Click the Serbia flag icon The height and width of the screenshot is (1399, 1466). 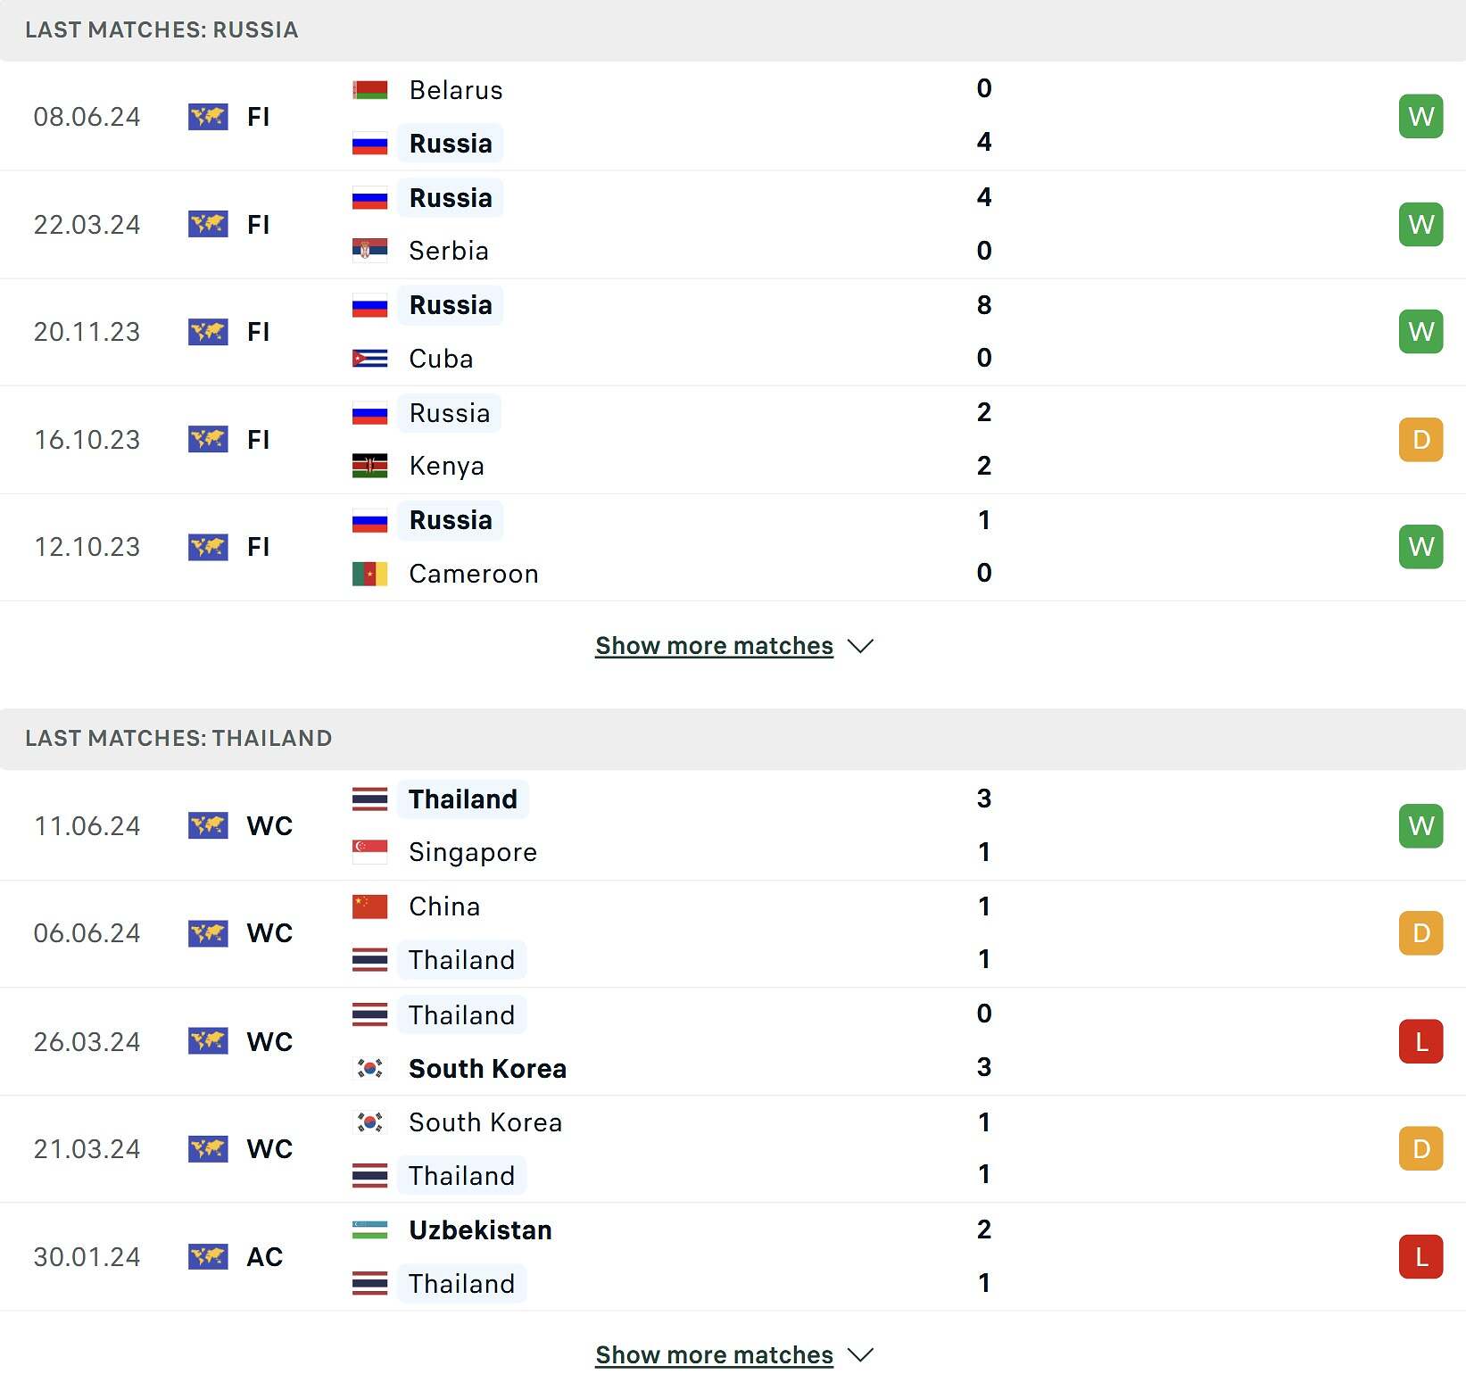(x=369, y=251)
